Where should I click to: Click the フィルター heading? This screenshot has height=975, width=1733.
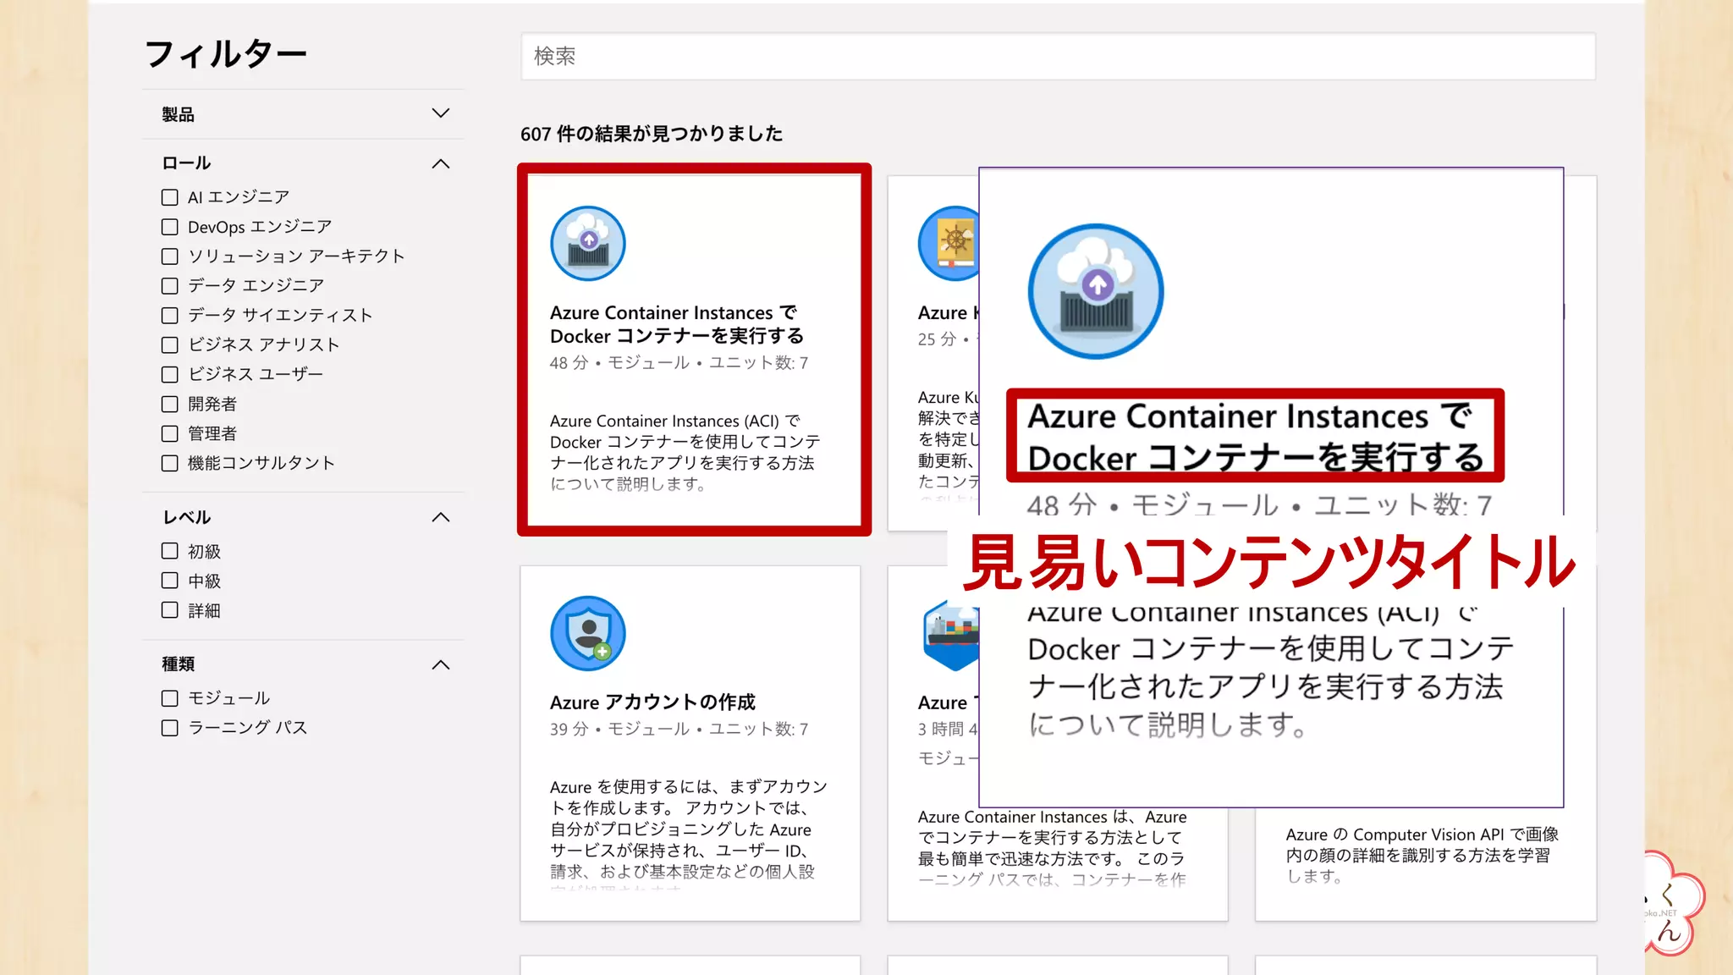pos(226,54)
